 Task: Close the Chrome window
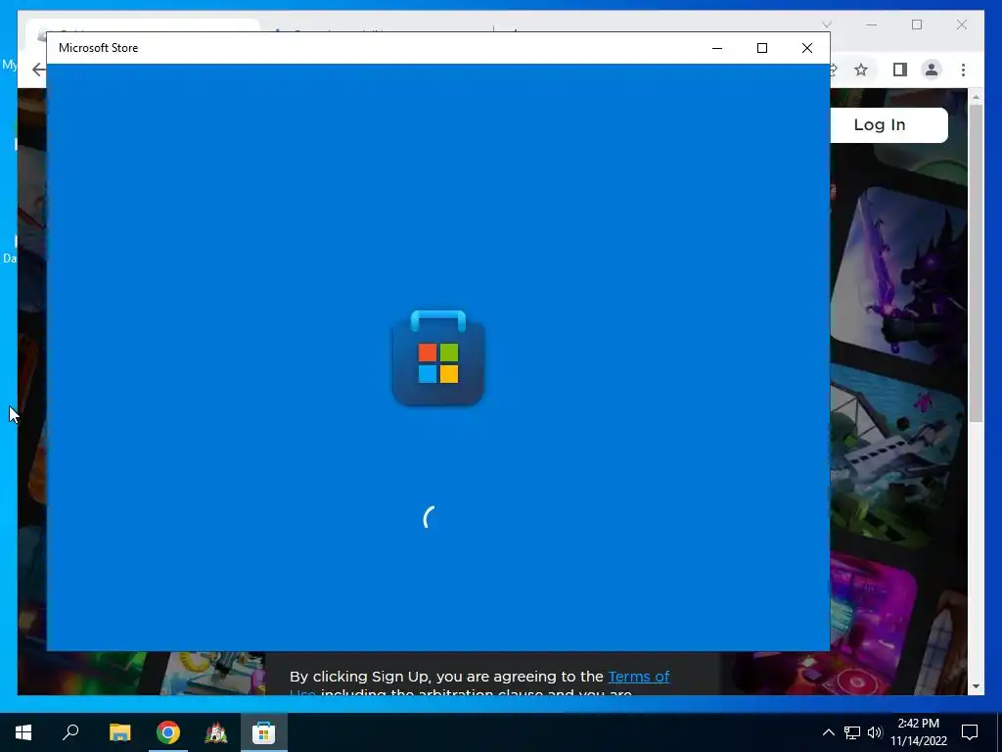962,24
